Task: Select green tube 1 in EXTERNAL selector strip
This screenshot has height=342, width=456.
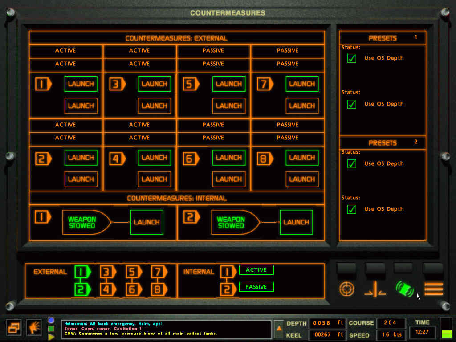Action: [82, 272]
